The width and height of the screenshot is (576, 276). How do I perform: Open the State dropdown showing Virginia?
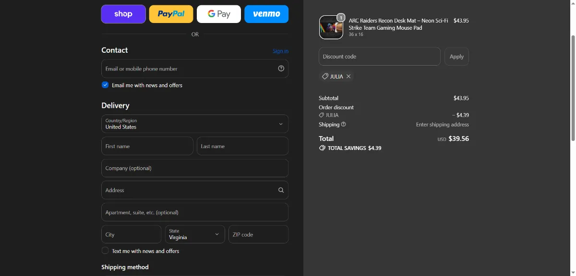[x=195, y=234]
